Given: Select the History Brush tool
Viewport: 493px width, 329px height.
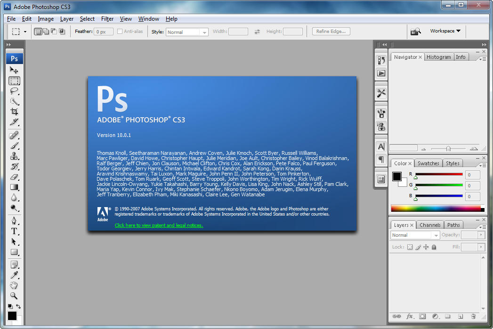Looking at the screenshot, I should click(x=14, y=167).
